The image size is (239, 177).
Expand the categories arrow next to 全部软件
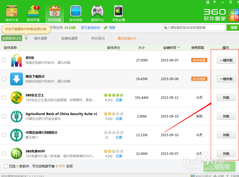(26, 38)
